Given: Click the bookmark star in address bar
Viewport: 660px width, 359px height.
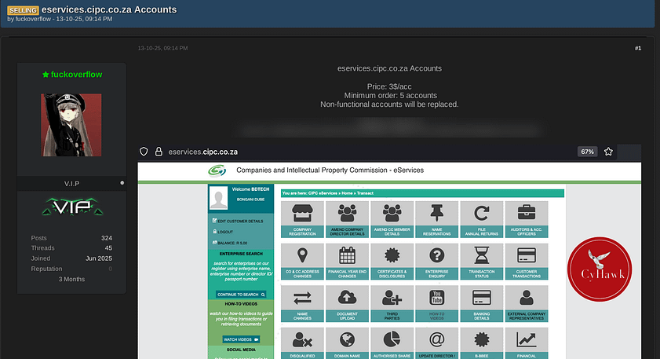Looking at the screenshot, I should [608, 152].
